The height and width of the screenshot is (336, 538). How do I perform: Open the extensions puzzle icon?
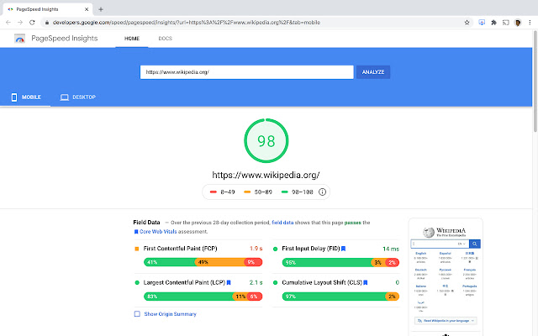(x=493, y=23)
